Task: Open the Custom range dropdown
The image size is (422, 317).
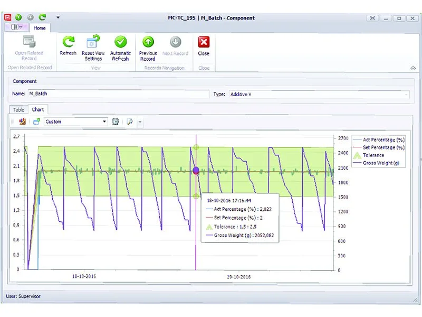Action: (76, 122)
